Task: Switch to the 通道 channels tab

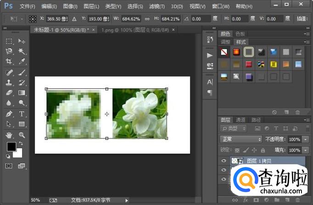Action: pyautogui.click(x=242, y=119)
